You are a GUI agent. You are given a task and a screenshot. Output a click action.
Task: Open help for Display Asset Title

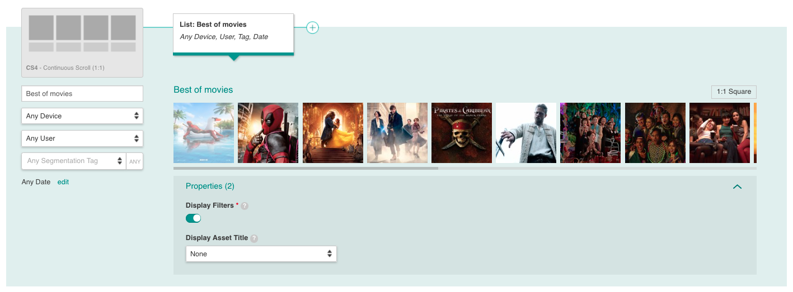coord(254,238)
